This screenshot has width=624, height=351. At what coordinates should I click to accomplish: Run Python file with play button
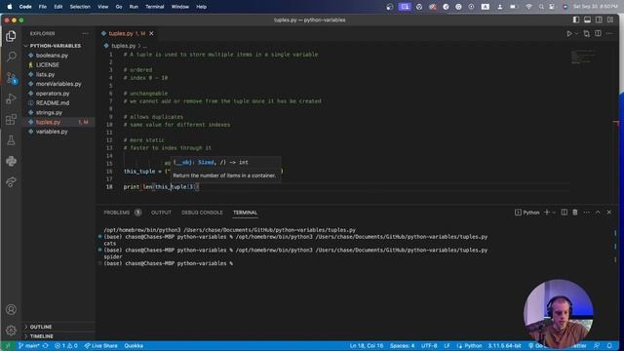pos(569,34)
